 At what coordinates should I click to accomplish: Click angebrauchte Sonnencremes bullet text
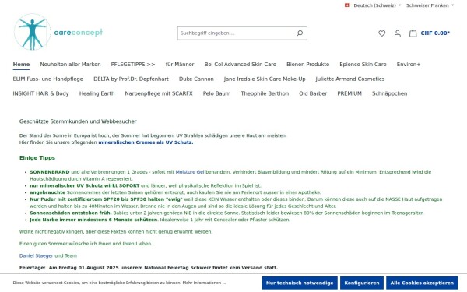[x=175, y=192]
